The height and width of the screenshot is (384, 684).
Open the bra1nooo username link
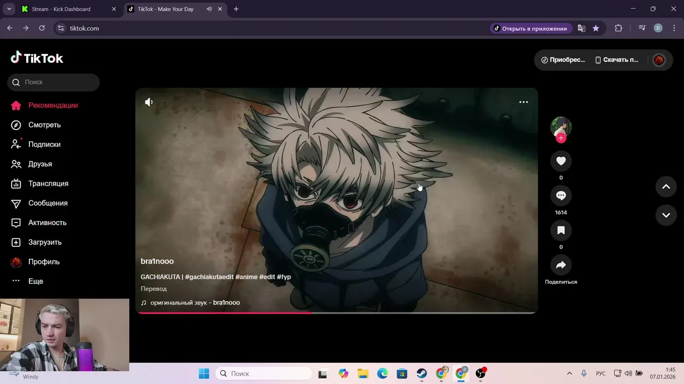pos(157,261)
